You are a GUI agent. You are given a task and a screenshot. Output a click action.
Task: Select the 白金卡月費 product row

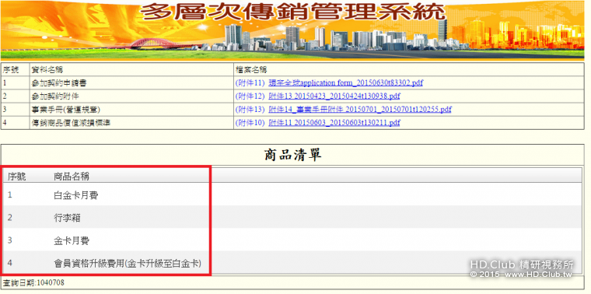point(292,195)
